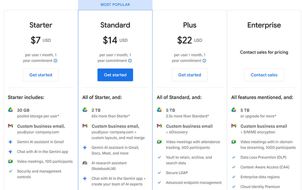Click the $22 USD price
302x190 pixels.
tap(190, 40)
